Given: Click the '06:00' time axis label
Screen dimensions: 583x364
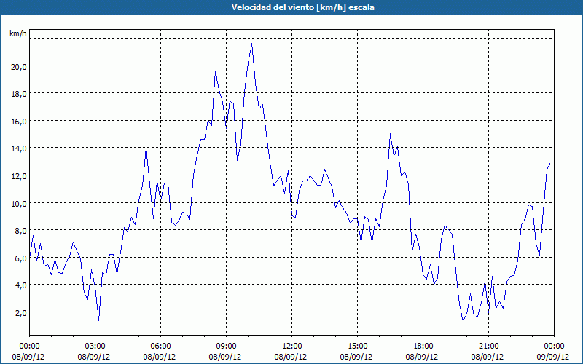Looking at the screenshot, I should pyautogui.click(x=160, y=347).
